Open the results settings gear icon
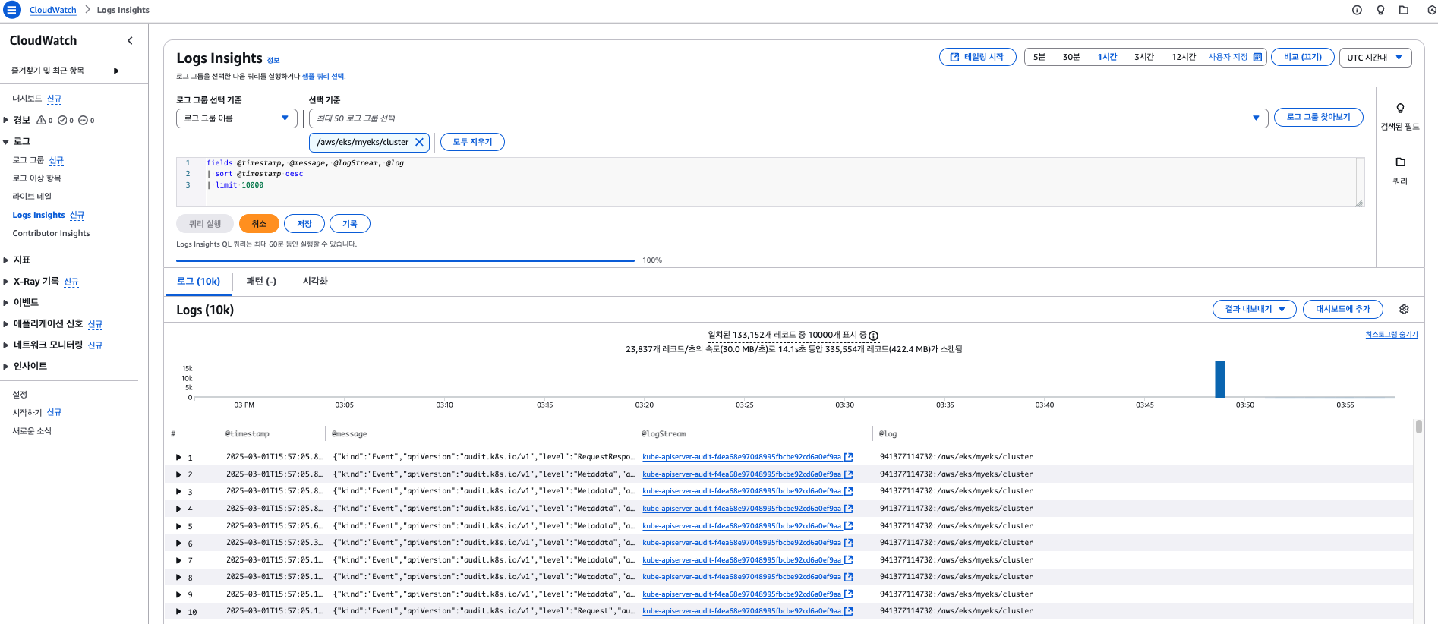The image size is (1438, 624). 1404,309
